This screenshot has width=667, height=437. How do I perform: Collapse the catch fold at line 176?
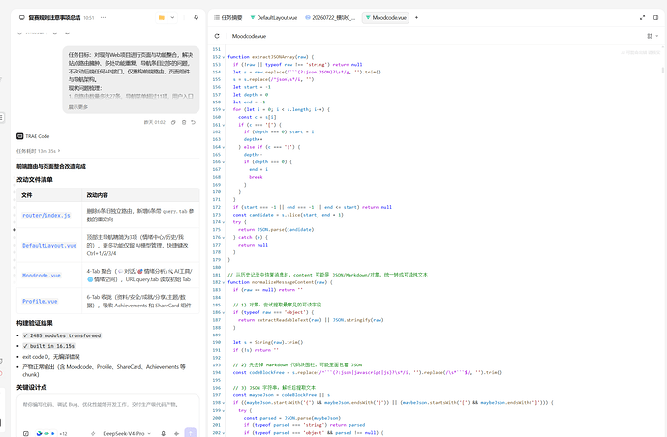224,238
